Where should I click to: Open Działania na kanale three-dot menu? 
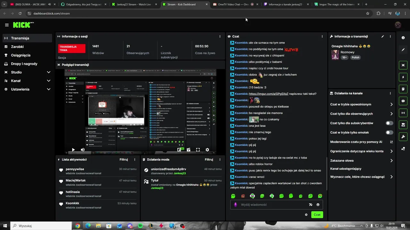(x=390, y=93)
